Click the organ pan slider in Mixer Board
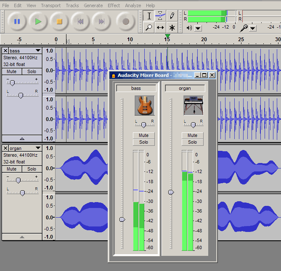The image size is (281, 271). [194, 124]
